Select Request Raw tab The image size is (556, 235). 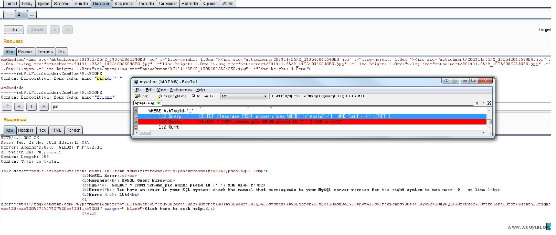click(10, 51)
